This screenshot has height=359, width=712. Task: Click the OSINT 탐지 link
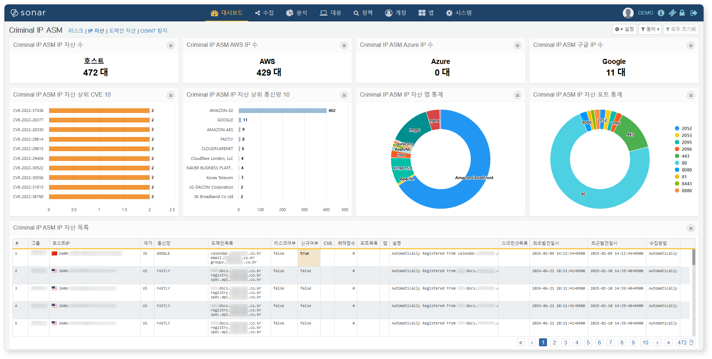click(154, 31)
